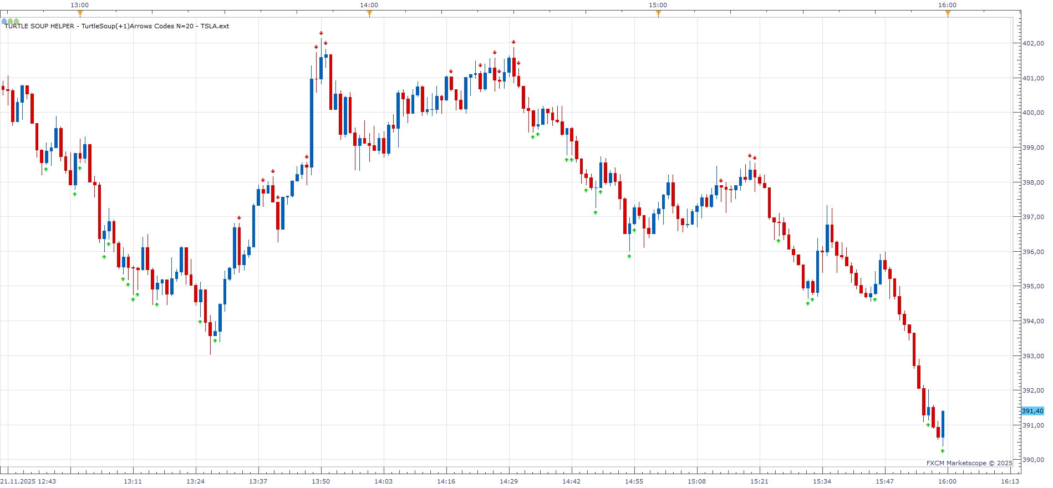Click the 392,00 price axis label

pos(1033,390)
